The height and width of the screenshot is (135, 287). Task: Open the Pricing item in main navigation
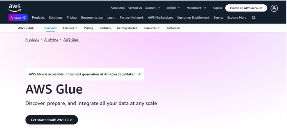[72, 18]
